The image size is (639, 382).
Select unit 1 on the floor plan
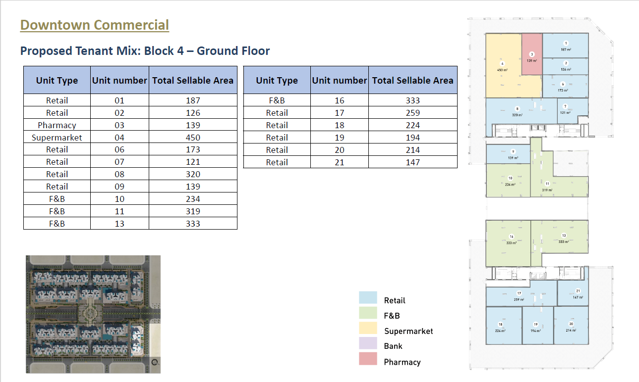(x=566, y=46)
